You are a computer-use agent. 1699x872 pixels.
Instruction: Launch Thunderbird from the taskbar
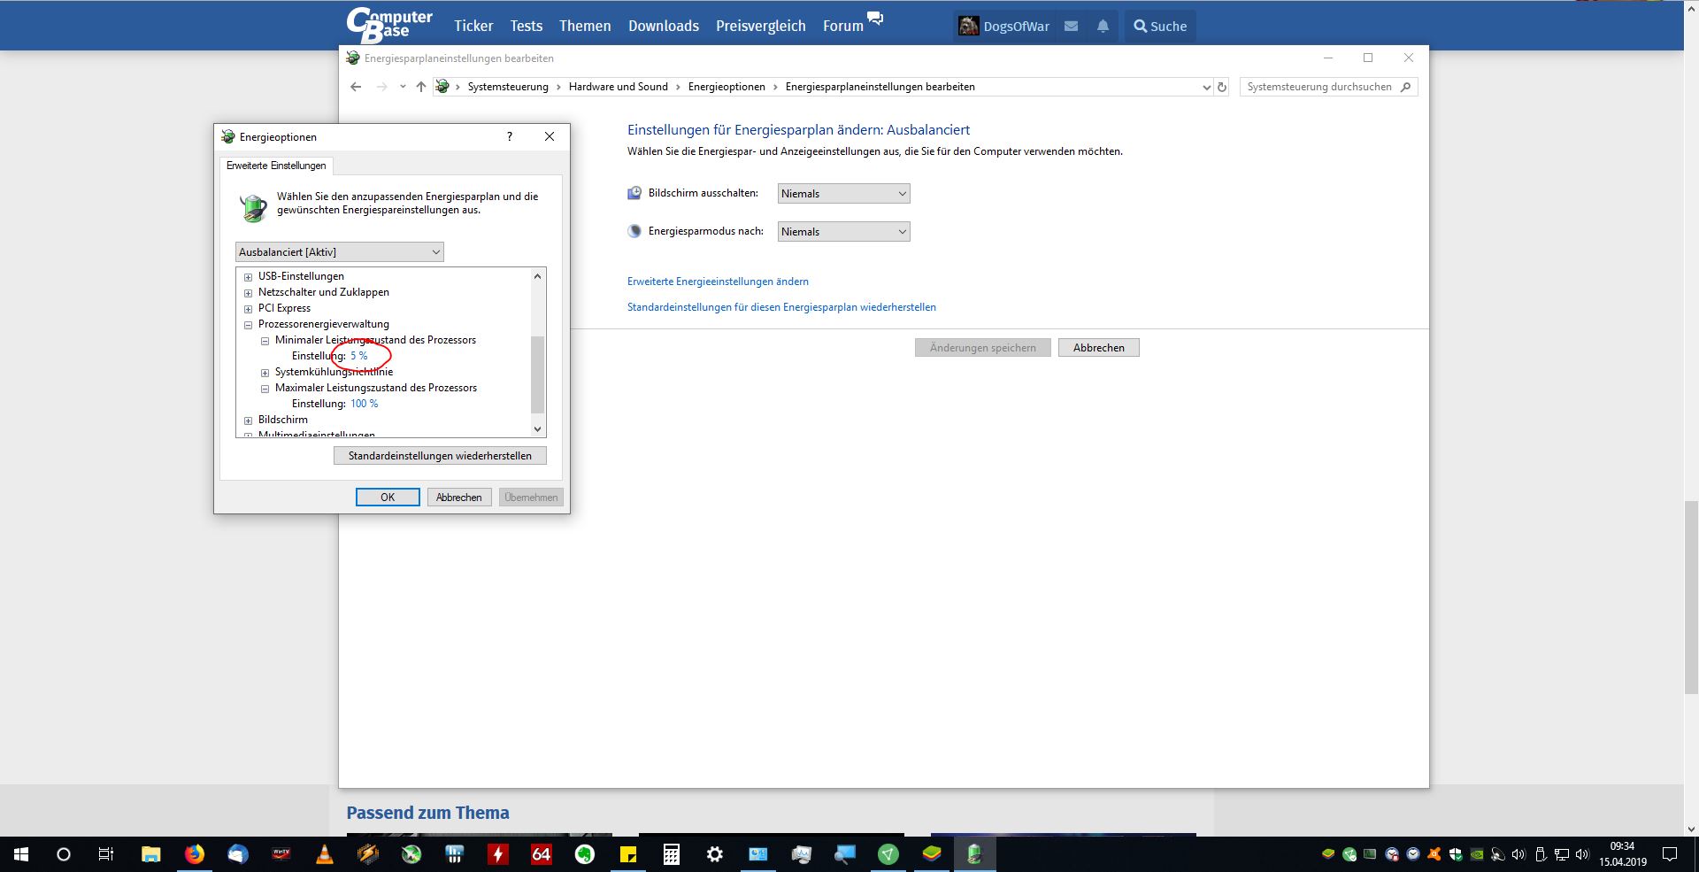tap(238, 854)
